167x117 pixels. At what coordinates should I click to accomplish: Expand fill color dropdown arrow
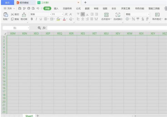tap(61, 19)
